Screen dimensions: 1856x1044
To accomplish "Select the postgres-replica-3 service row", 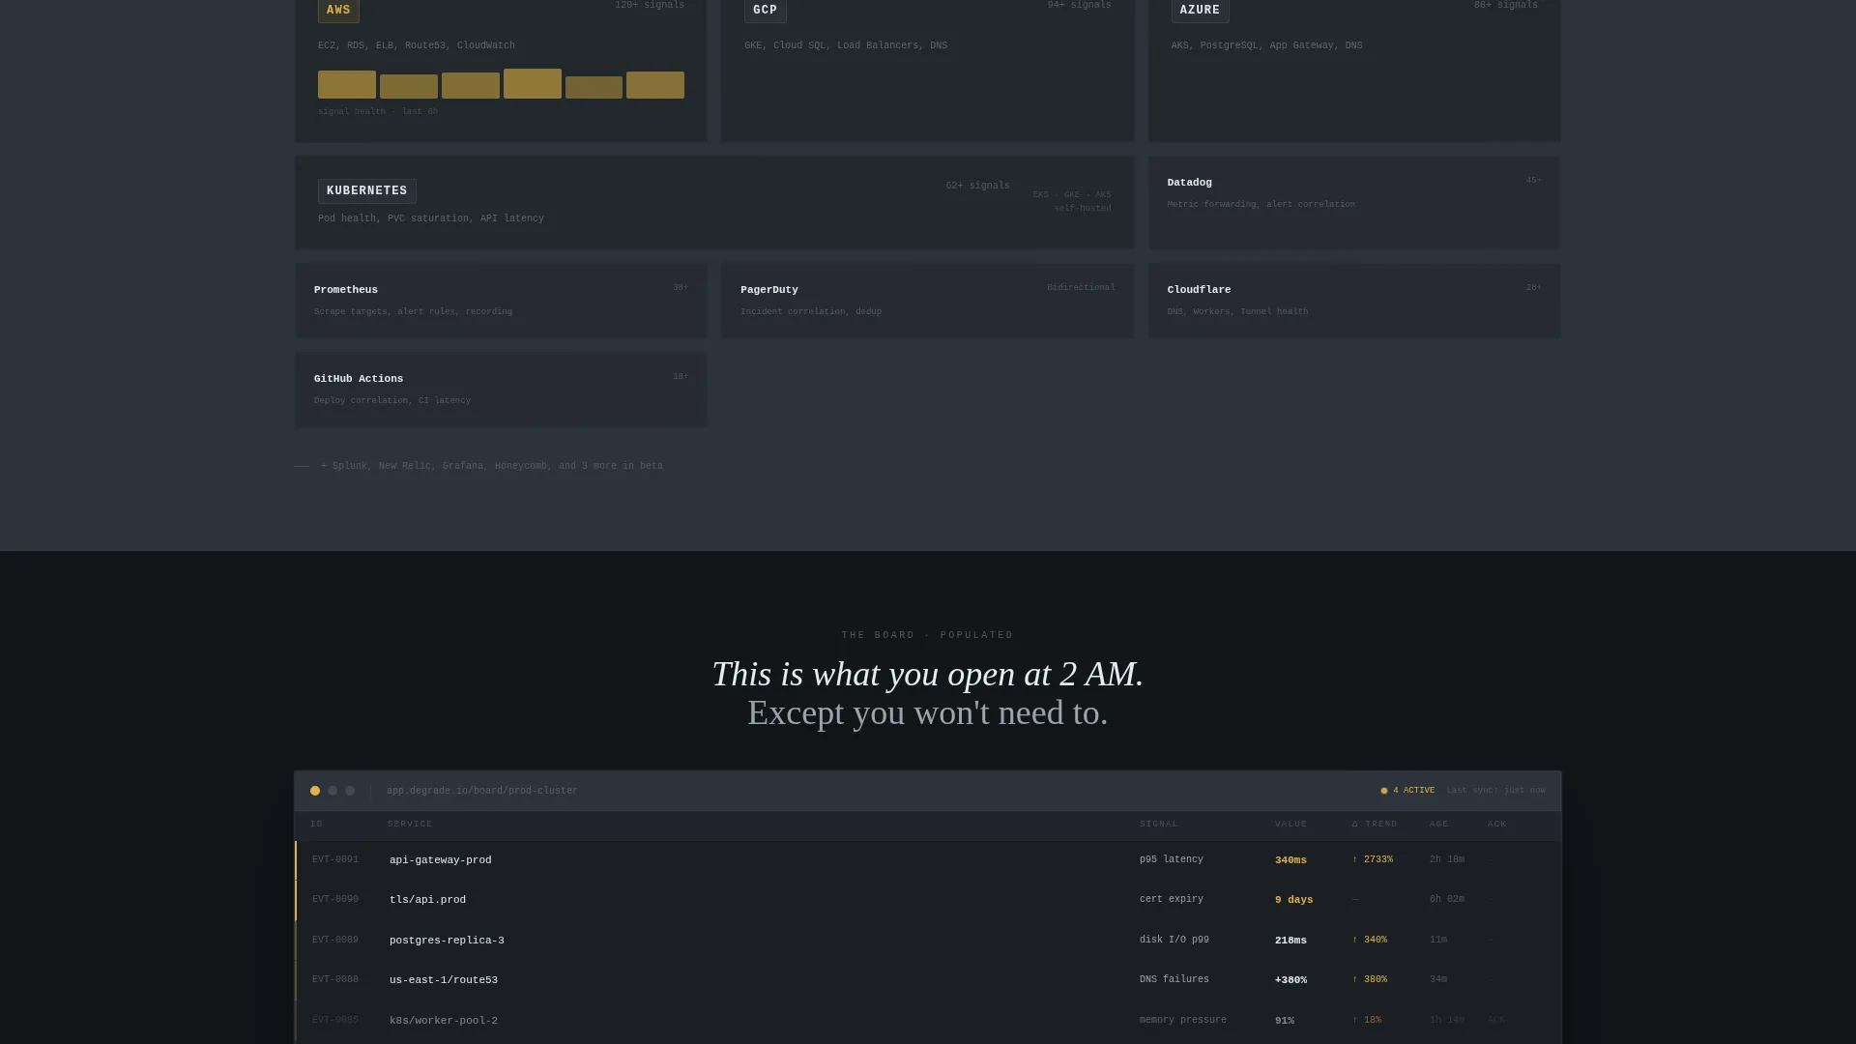I will (x=928, y=941).
